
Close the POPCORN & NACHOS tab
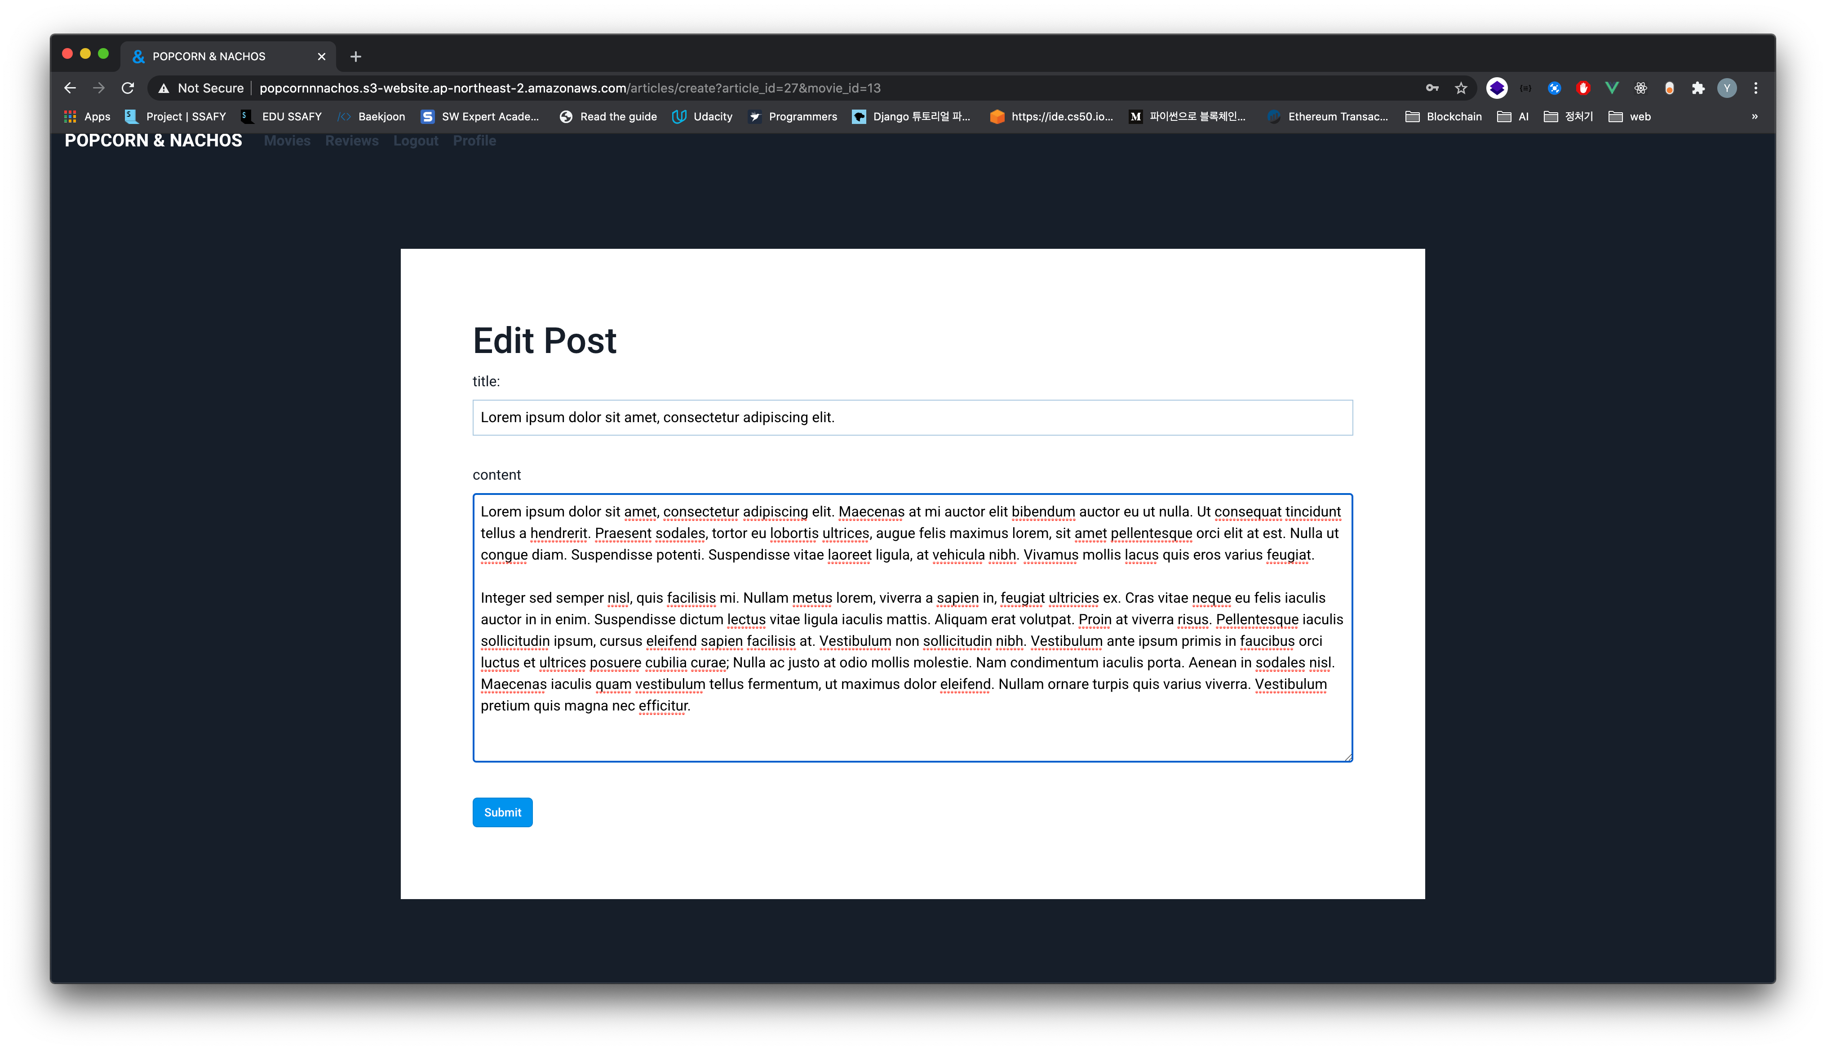click(322, 56)
